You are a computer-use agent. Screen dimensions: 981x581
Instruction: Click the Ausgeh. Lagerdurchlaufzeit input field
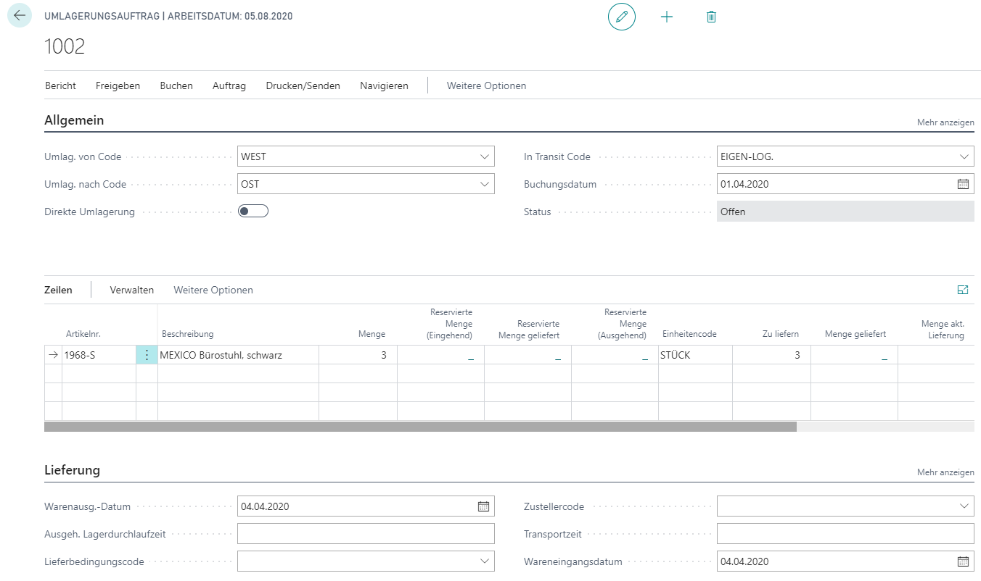366,534
